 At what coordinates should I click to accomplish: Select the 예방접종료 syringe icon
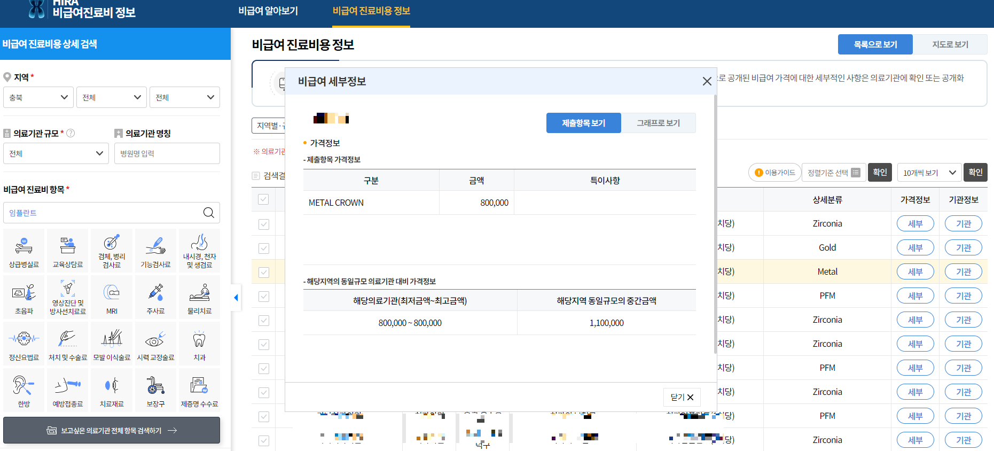point(68,390)
